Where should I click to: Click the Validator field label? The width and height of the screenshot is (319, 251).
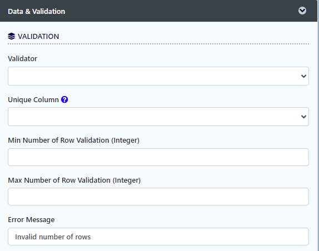pos(23,58)
